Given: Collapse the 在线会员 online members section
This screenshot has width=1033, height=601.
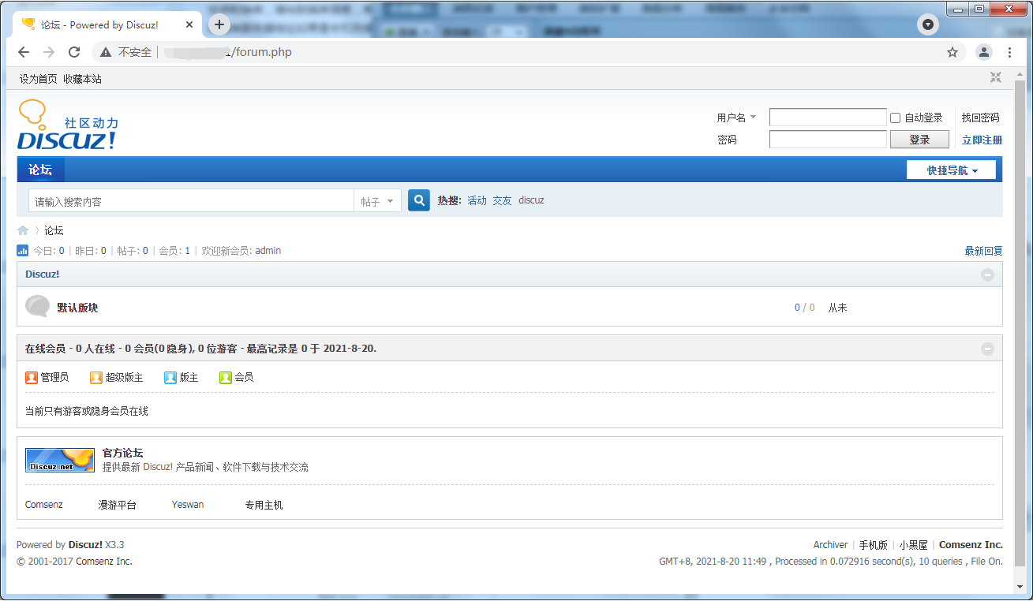Looking at the screenshot, I should click(987, 349).
